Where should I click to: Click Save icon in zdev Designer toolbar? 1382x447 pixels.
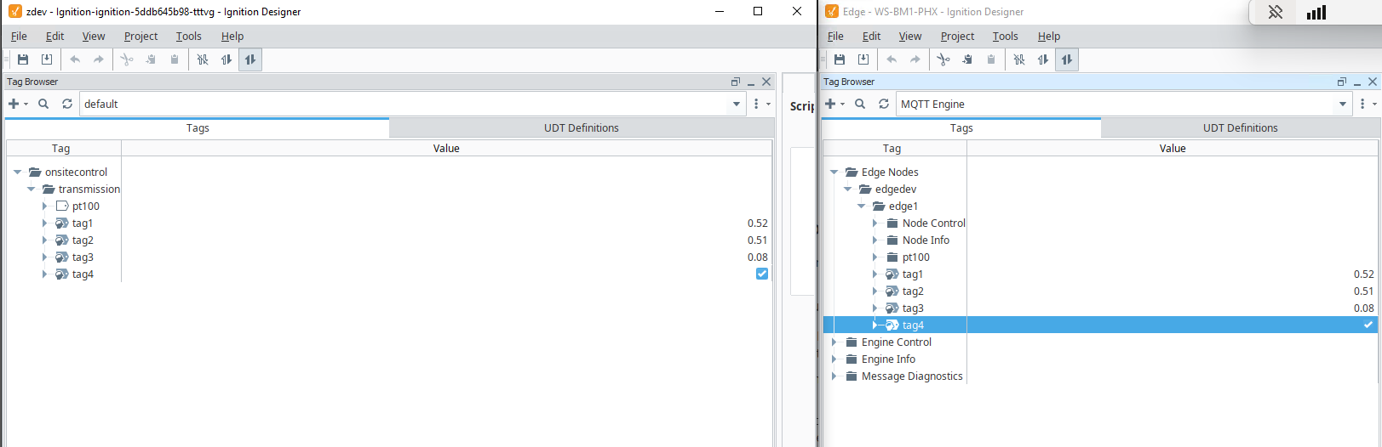(x=23, y=59)
